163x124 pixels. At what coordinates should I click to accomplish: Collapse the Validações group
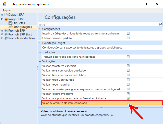[40, 61]
